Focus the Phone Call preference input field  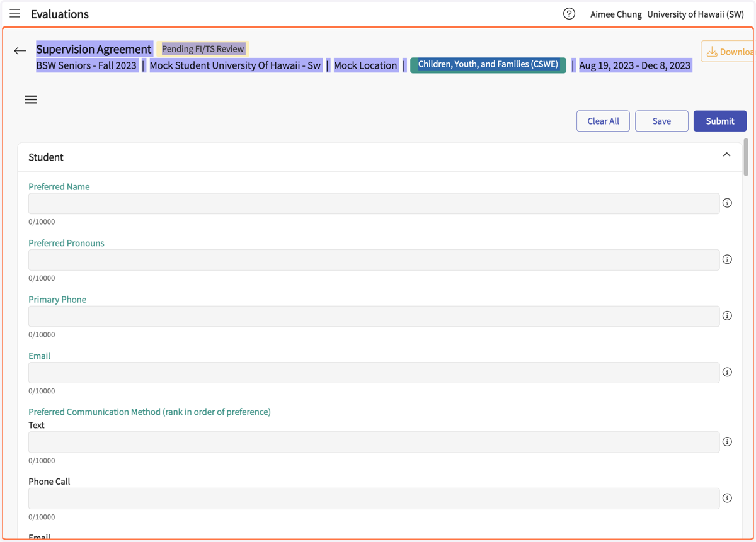[x=374, y=499]
